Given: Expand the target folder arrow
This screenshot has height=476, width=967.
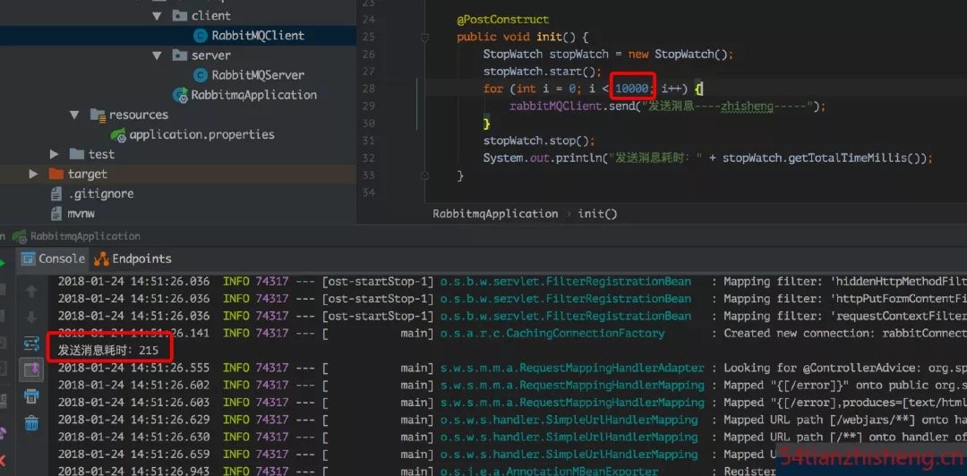Looking at the screenshot, I should [33, 174].
